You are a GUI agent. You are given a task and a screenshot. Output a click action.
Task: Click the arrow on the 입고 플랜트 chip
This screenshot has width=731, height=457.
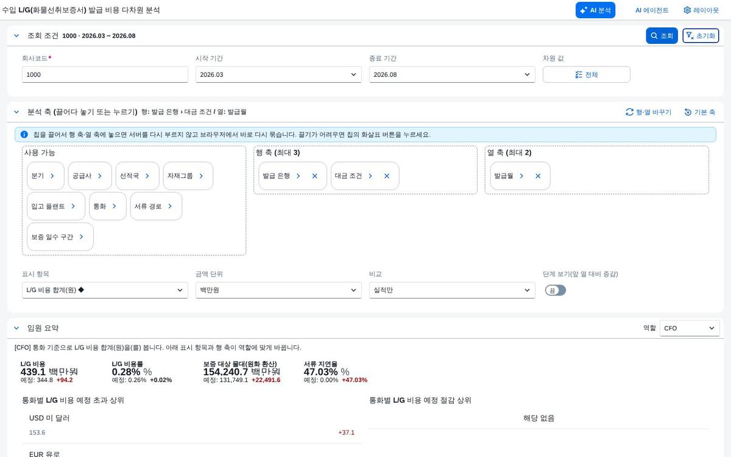click(x=73, y=206)
